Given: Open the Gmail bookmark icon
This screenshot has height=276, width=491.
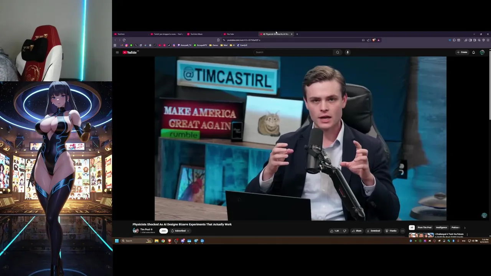Looking at the screenshot, I should pyautogui.click(x=122, y=45).
